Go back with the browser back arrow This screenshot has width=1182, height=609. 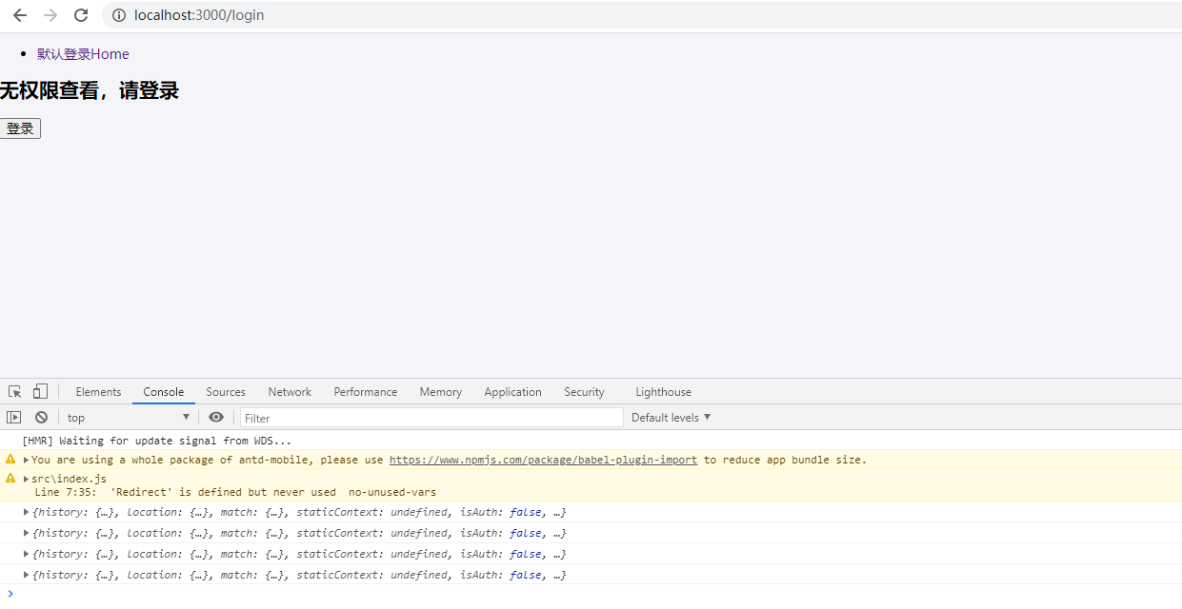coord(20,15)
